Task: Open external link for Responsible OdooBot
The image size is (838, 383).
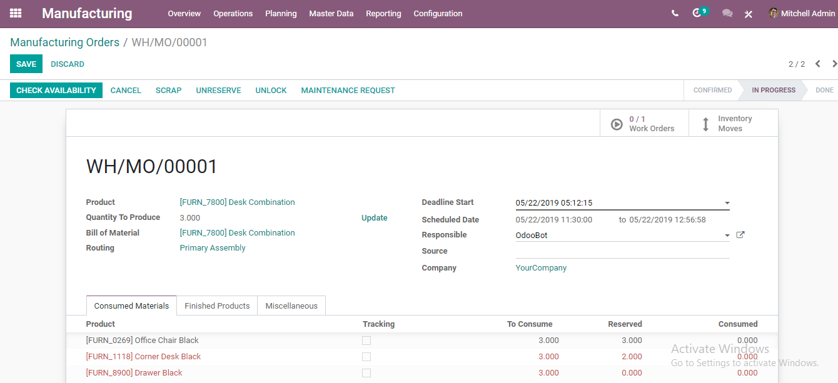Action: coord(740,235)
